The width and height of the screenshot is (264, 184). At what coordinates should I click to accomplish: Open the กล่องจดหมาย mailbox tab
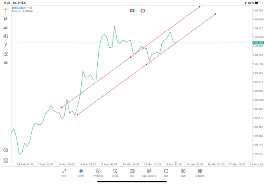pos(149,172)
